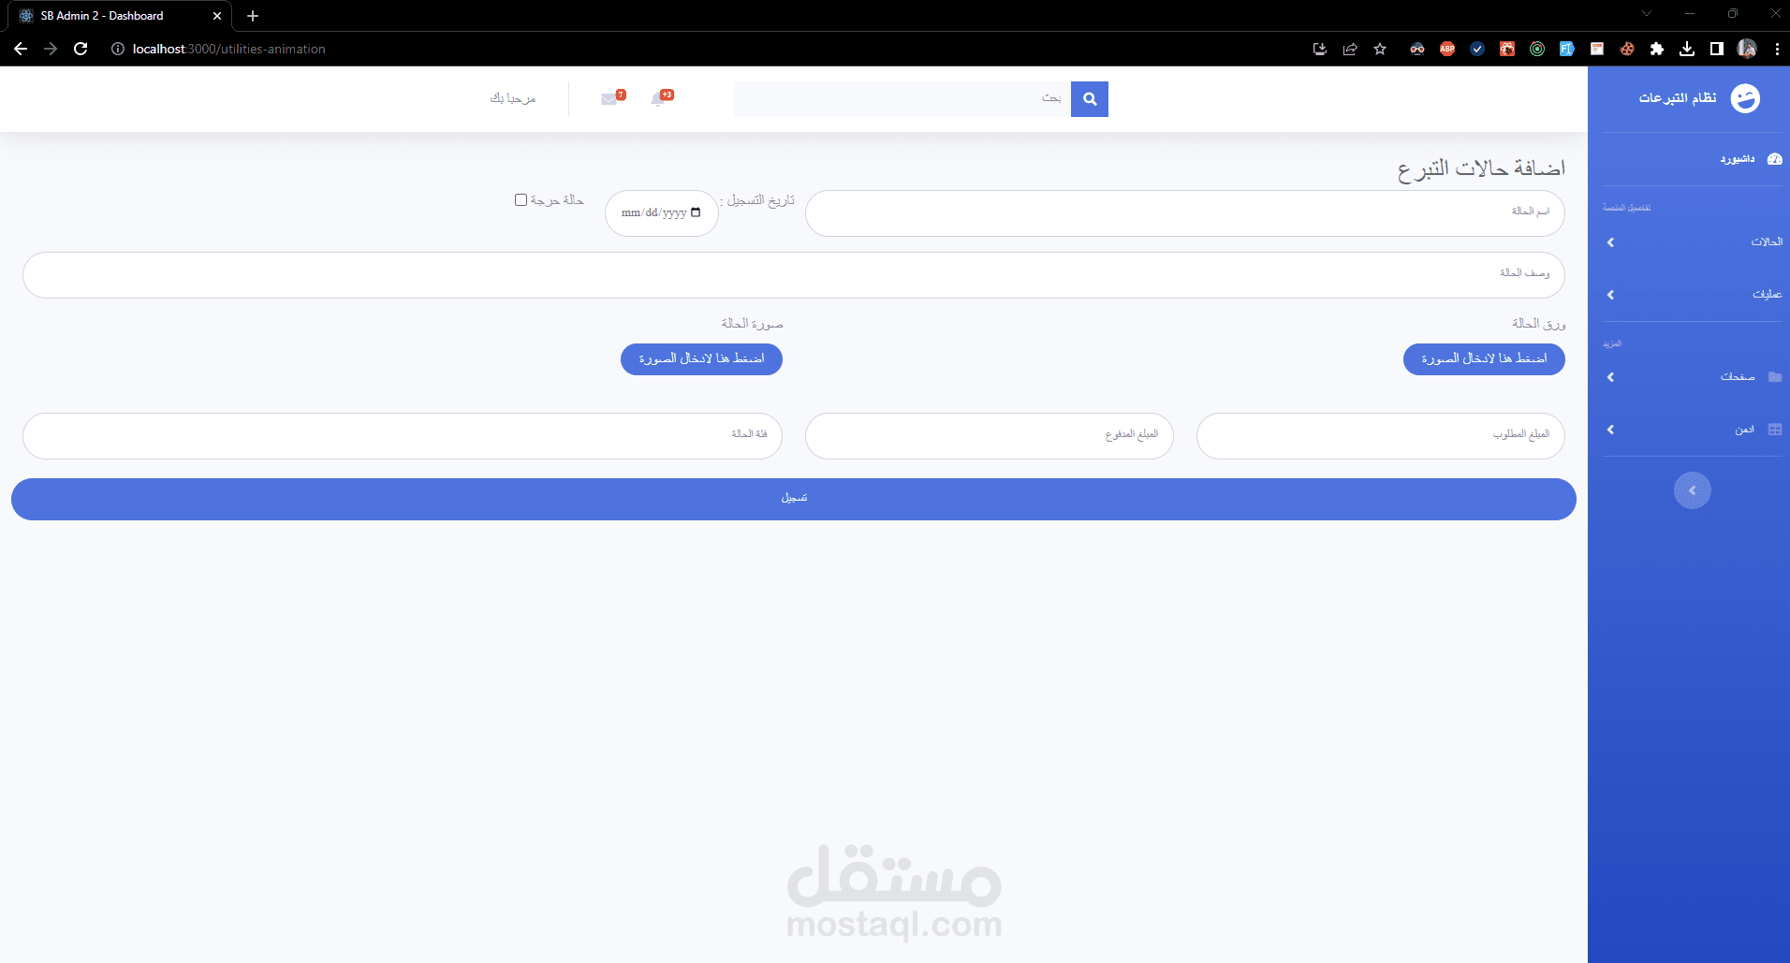The width and height of the screenshot is (1790, 963).
Task: Open the ABP Adblock Plus extension
Action: 1447,49
